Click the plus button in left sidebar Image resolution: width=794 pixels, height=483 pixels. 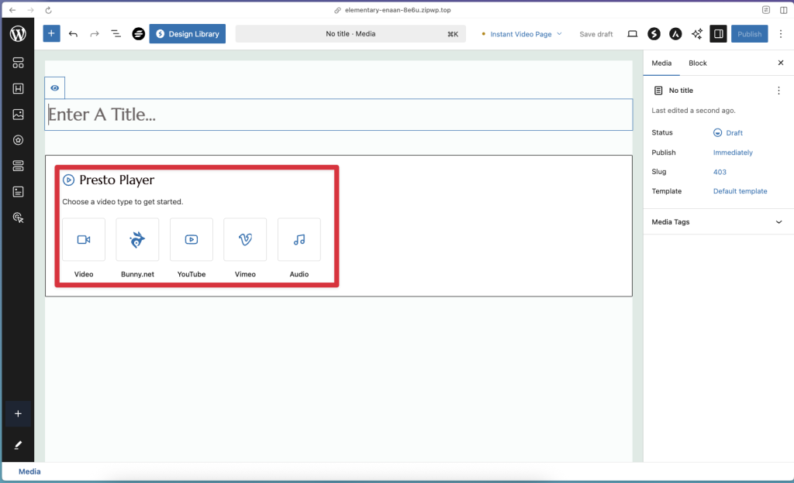tap(19, 414)
